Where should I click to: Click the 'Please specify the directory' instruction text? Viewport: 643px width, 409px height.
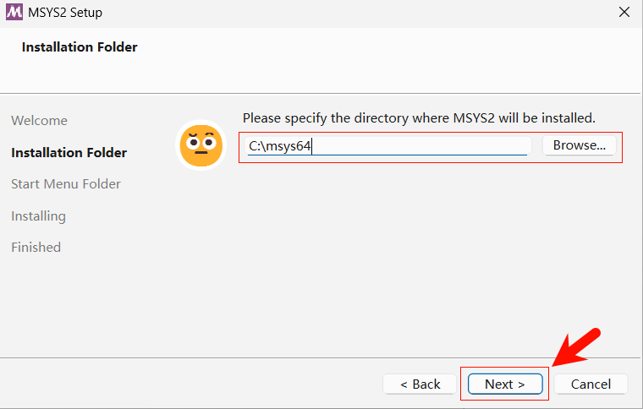click(x=419, y=117)
